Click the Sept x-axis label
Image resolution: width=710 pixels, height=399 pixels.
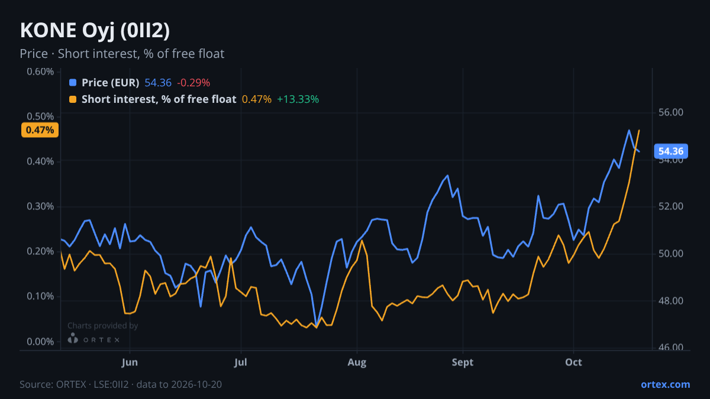pyautogui.click(x=463, y=362)
